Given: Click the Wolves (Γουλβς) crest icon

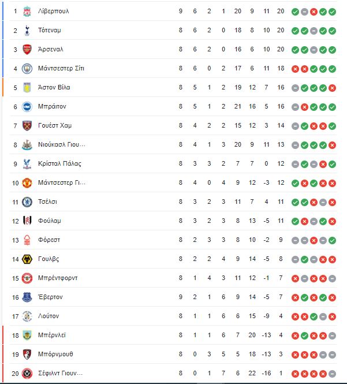Looking at the screenshot, I should coord(27,259).
